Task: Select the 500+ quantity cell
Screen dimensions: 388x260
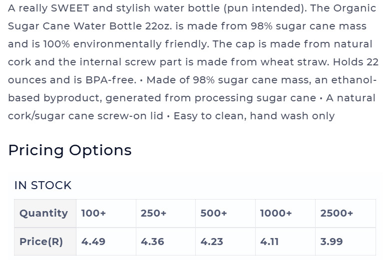Action: 225,213
